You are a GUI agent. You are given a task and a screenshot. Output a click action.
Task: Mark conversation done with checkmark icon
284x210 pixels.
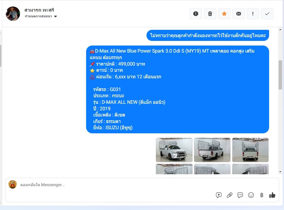click(x=267, y=14)
